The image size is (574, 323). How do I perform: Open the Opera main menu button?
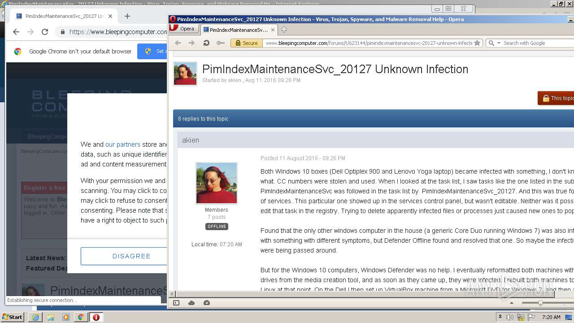pos(183,29)
